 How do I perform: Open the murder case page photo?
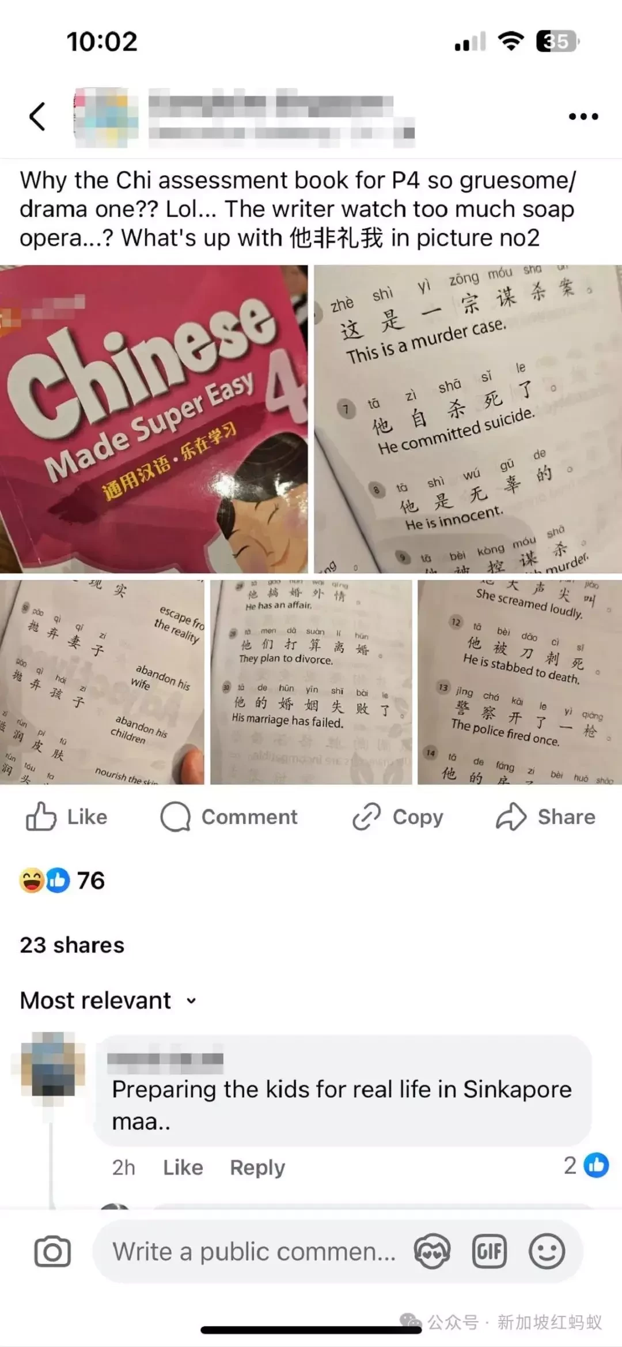coord(468,419)
